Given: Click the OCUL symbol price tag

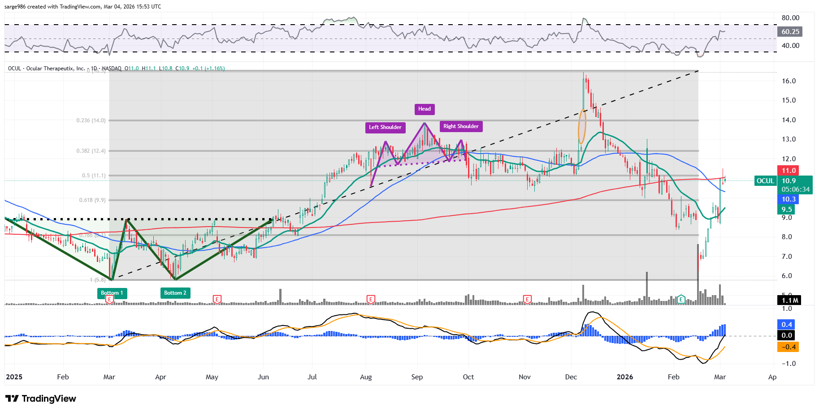Looking at the screenshot, I should click(765, 181).
